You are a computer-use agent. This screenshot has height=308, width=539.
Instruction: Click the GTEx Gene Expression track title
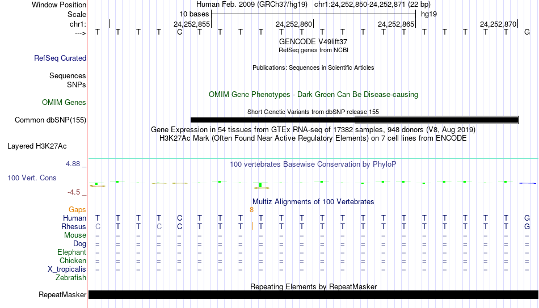coord(313,129)
